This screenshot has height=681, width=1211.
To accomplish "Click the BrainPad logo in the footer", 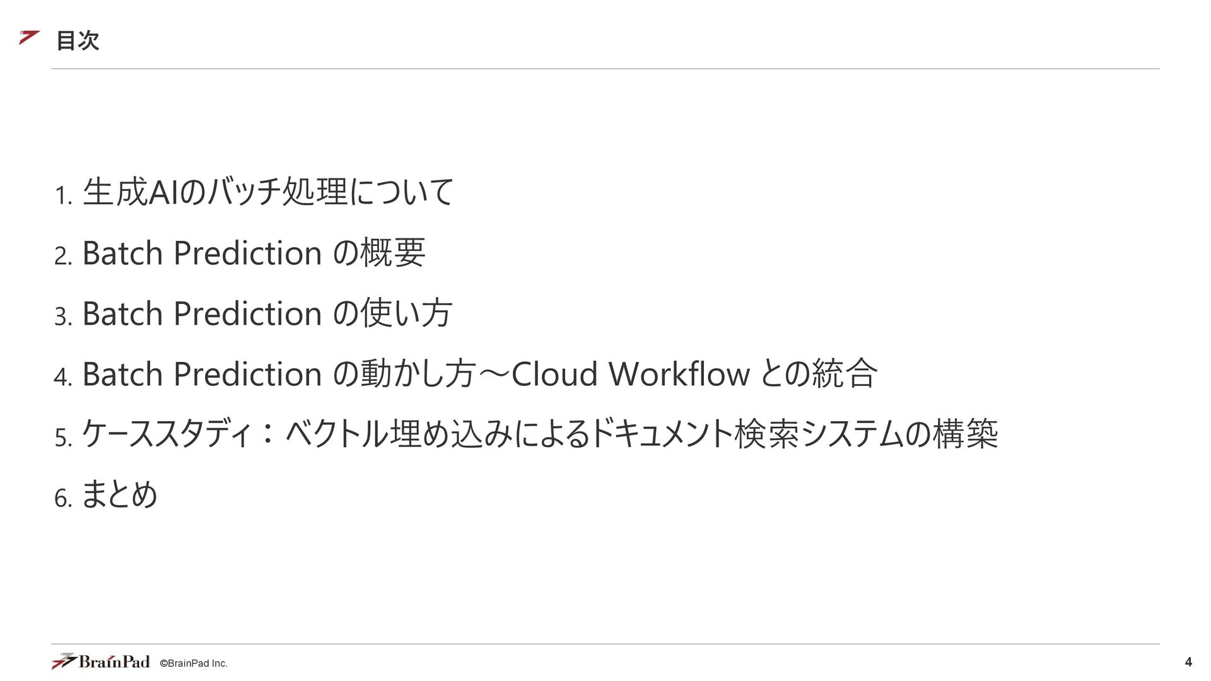I will tap(101, 661).
